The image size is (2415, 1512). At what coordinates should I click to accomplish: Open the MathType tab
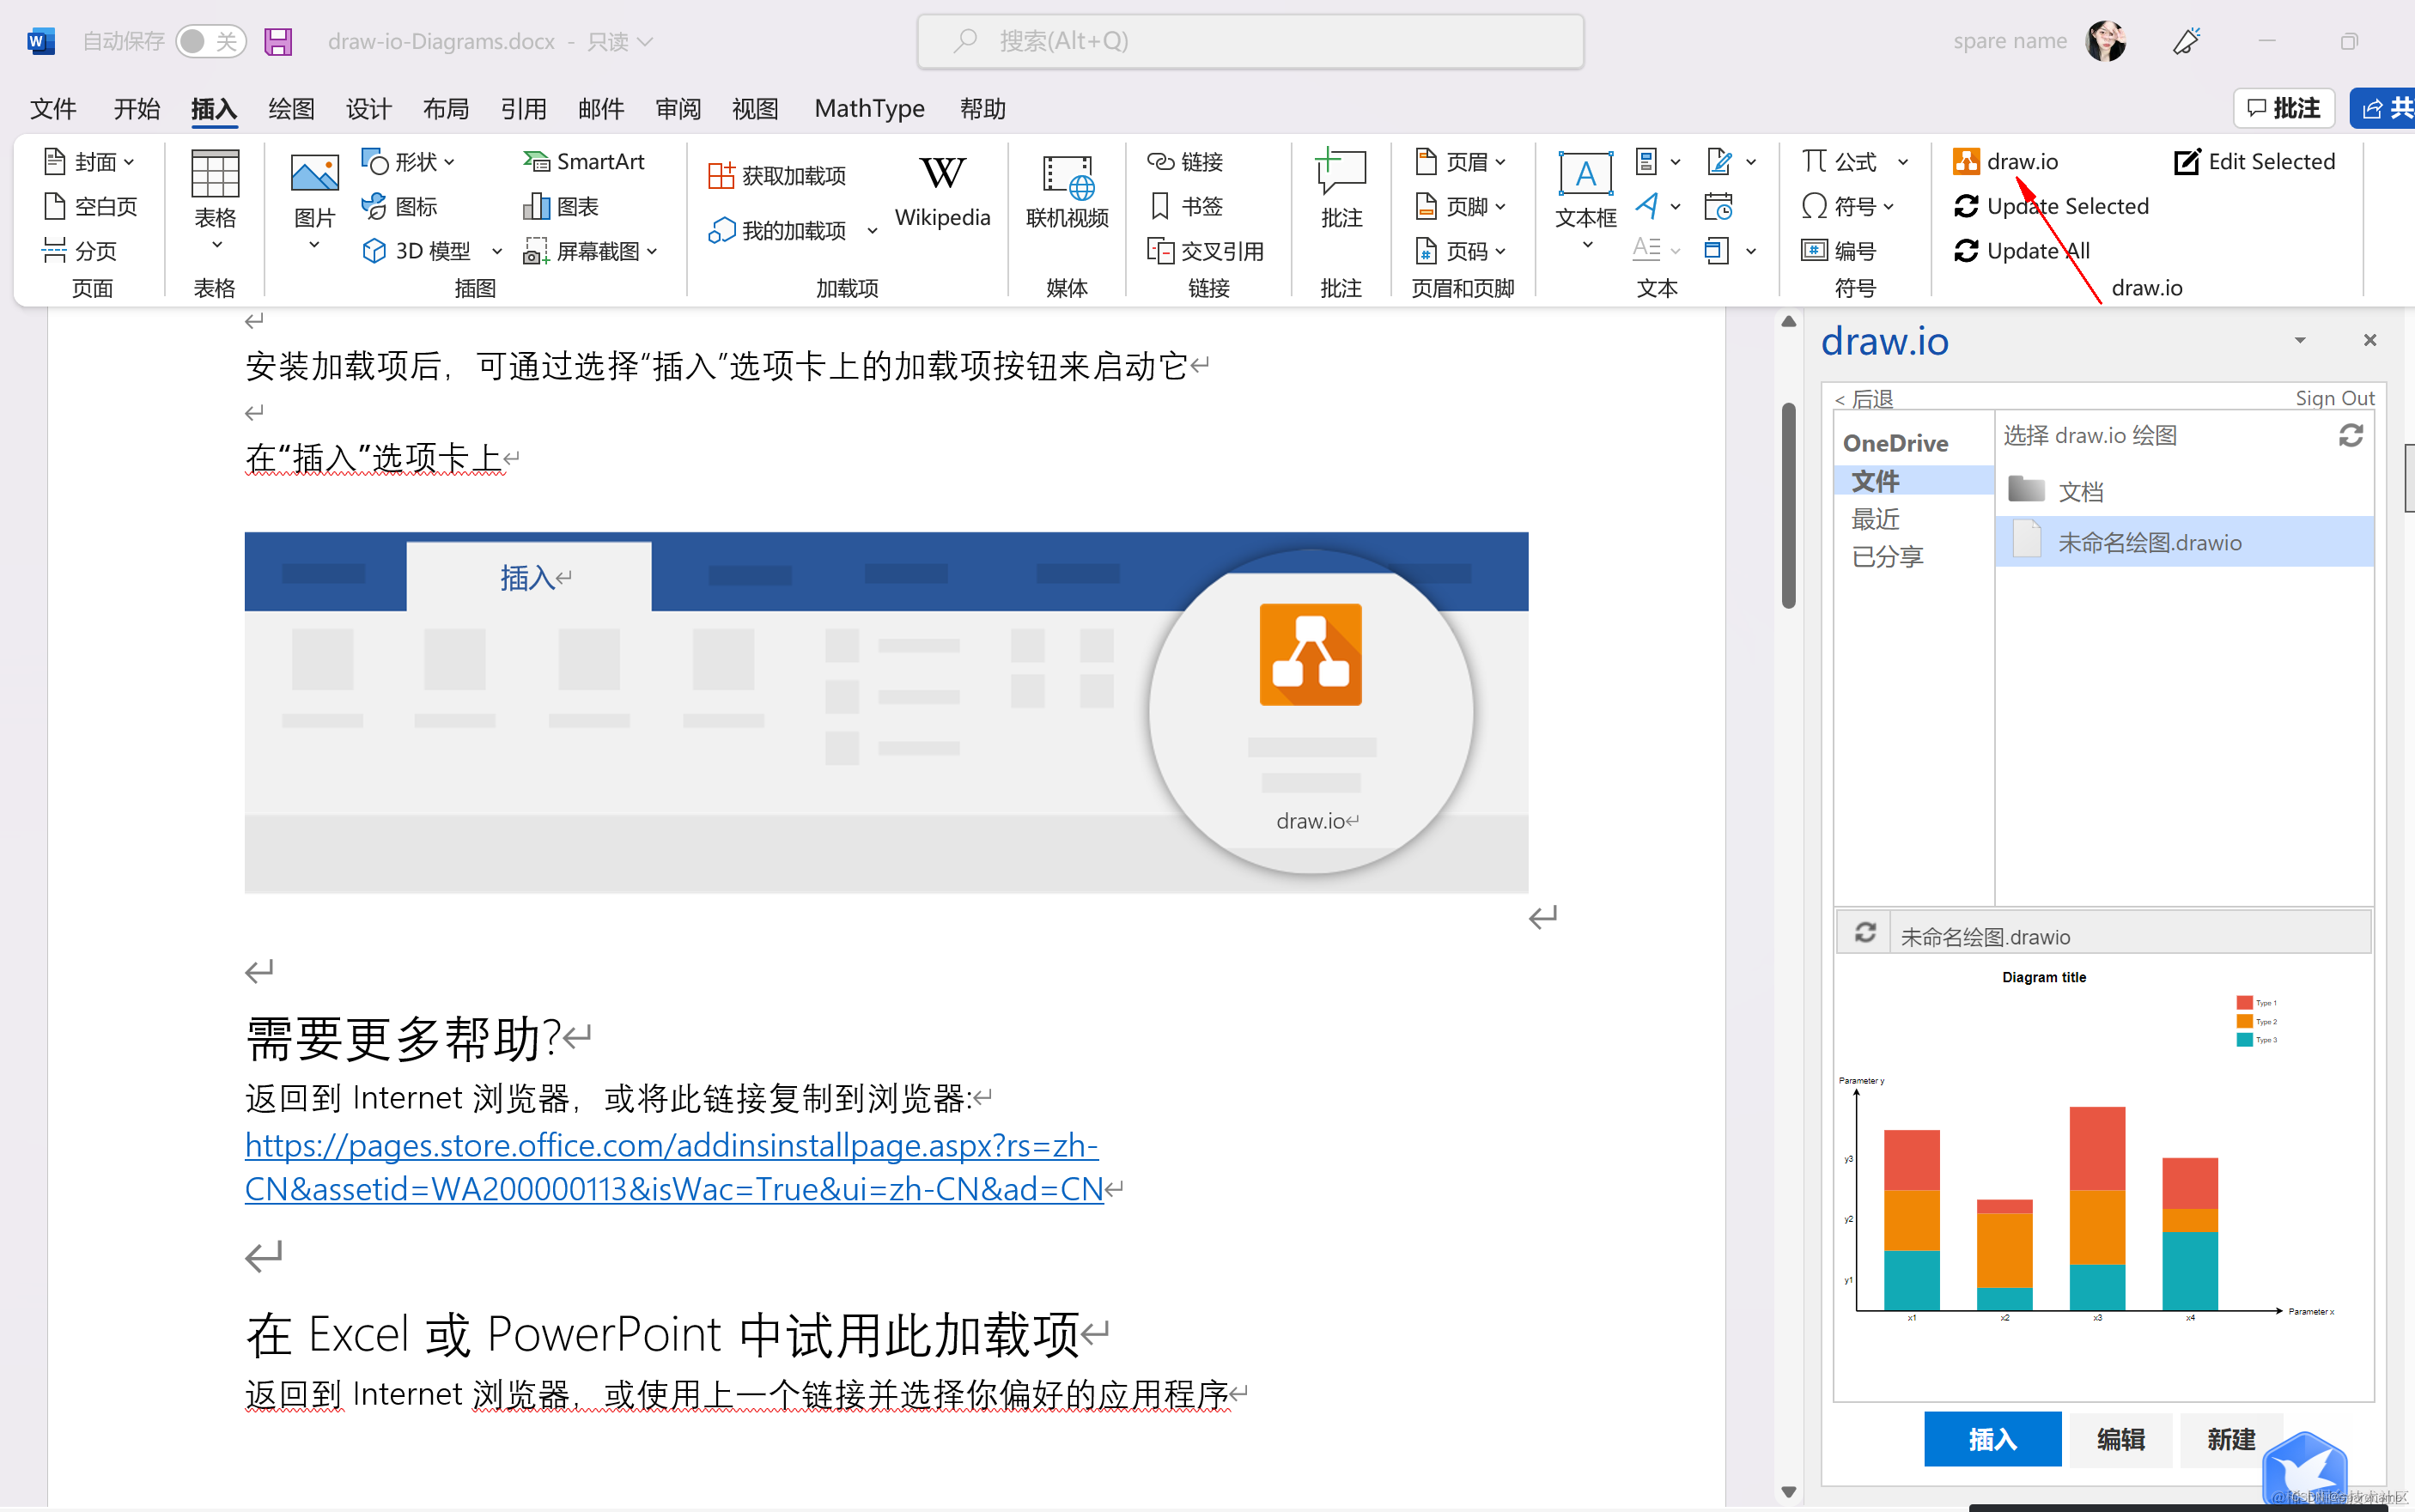(867, 108)
